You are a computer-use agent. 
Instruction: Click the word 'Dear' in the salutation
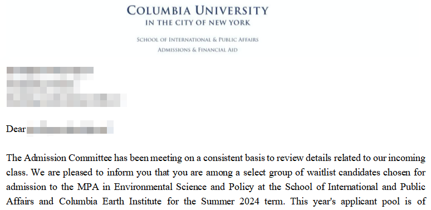pyautogui.click(x=16, y=129)
